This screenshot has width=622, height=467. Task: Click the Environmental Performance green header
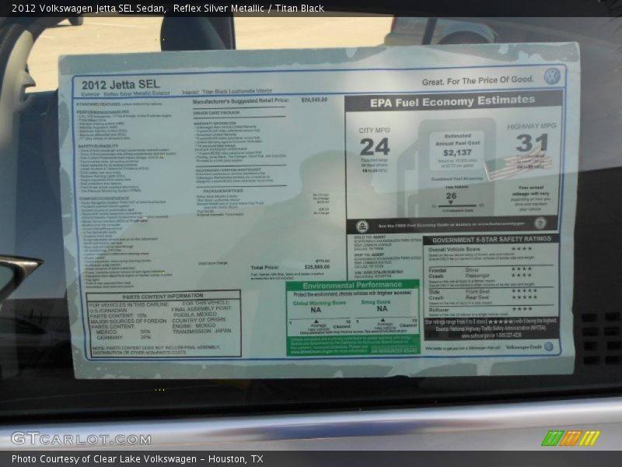(352, 286)
